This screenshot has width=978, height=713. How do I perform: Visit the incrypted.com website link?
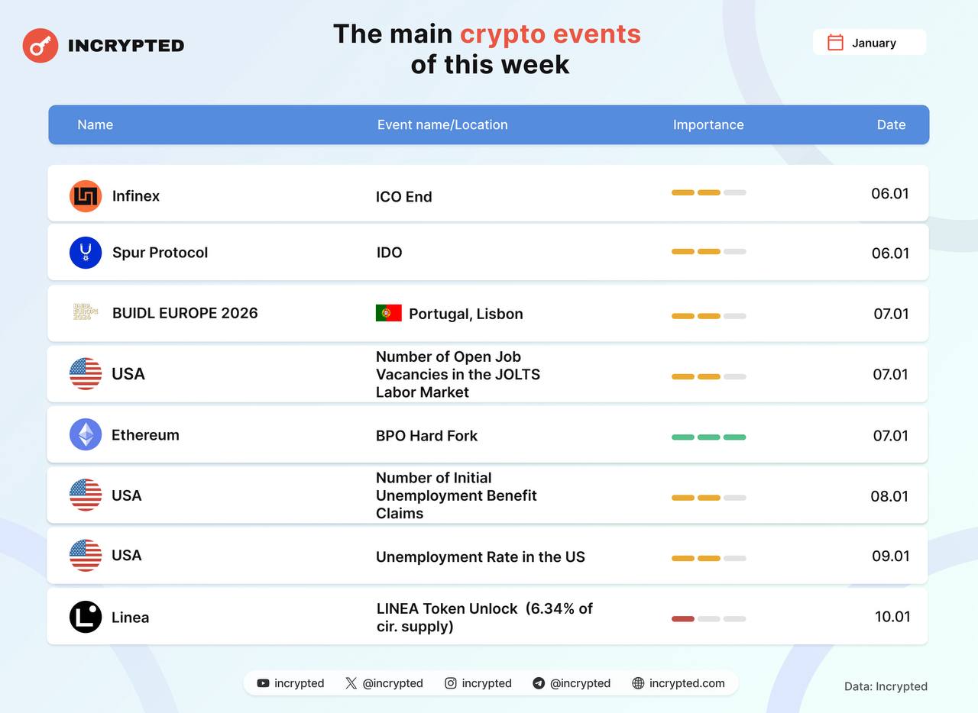click(678, 683)
